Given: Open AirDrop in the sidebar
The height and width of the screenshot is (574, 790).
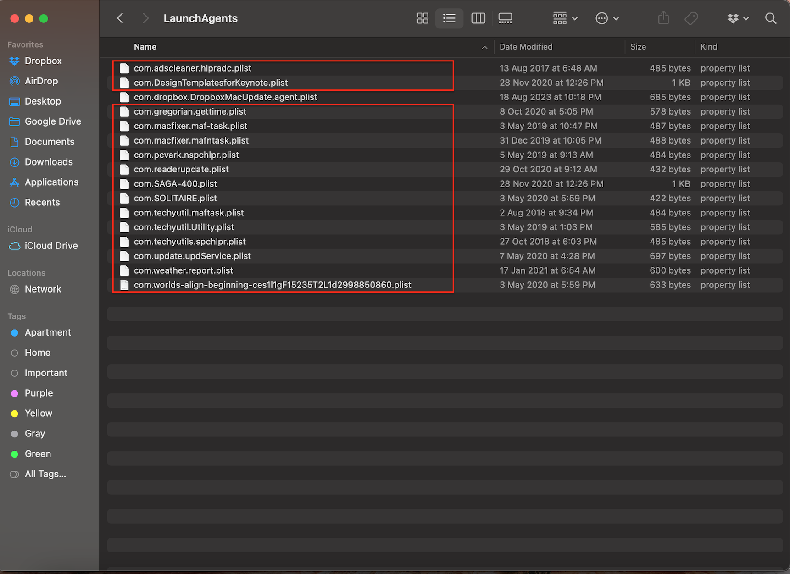Looking at the screenshot, I should click(41, 81).
